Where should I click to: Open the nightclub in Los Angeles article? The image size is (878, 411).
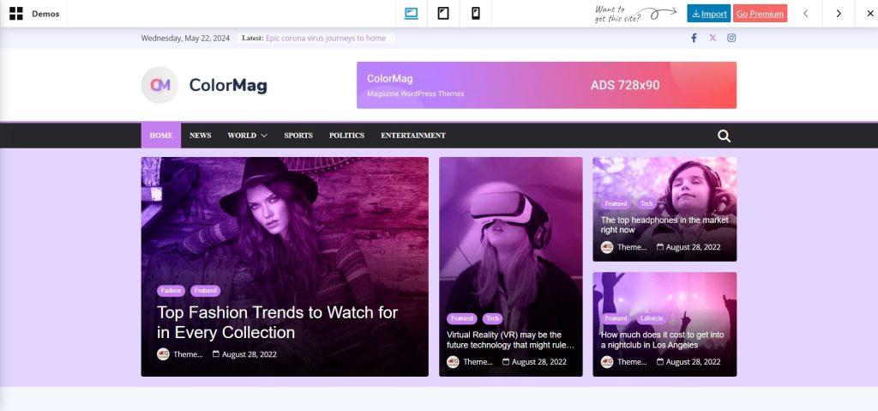coord(663,340)
